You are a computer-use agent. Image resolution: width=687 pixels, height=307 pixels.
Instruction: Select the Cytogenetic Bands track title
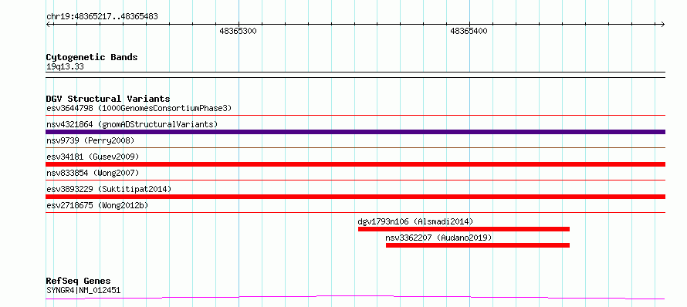[92, 57]
